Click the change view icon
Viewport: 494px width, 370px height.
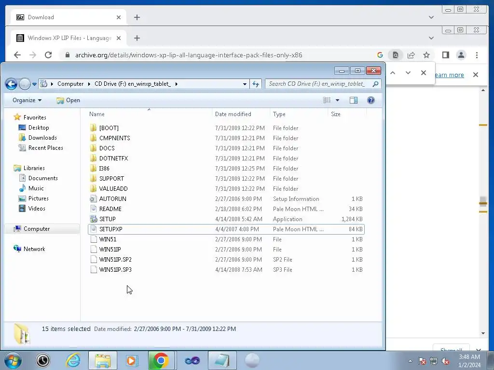pyautogui.click(x=327, y=100)
